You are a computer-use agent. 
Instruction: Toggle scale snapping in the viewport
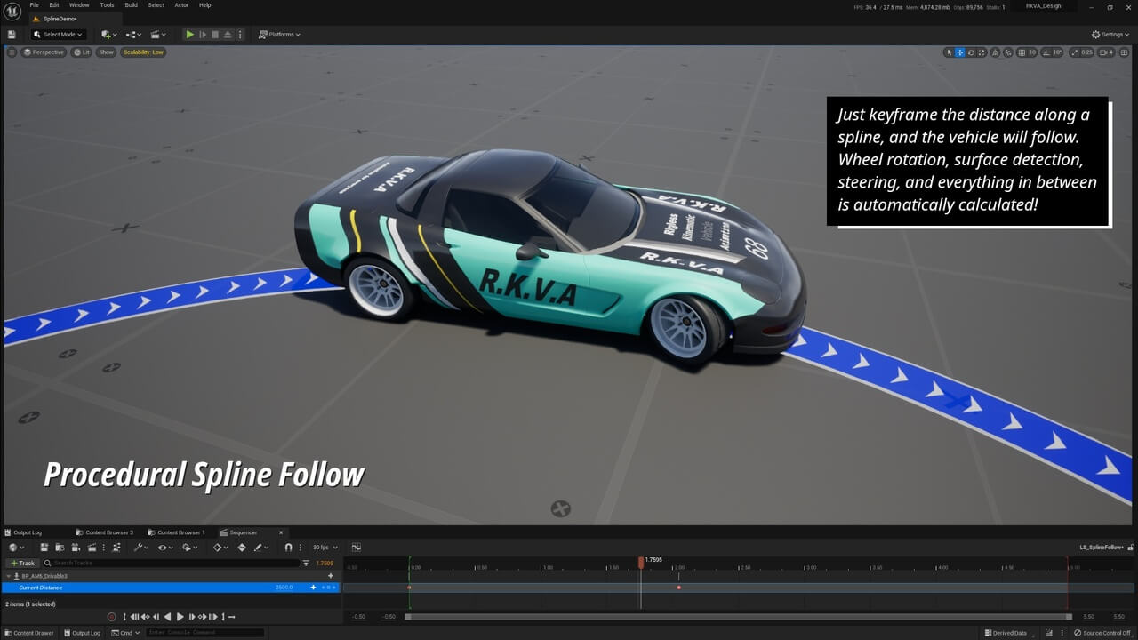pos(1073,52)
